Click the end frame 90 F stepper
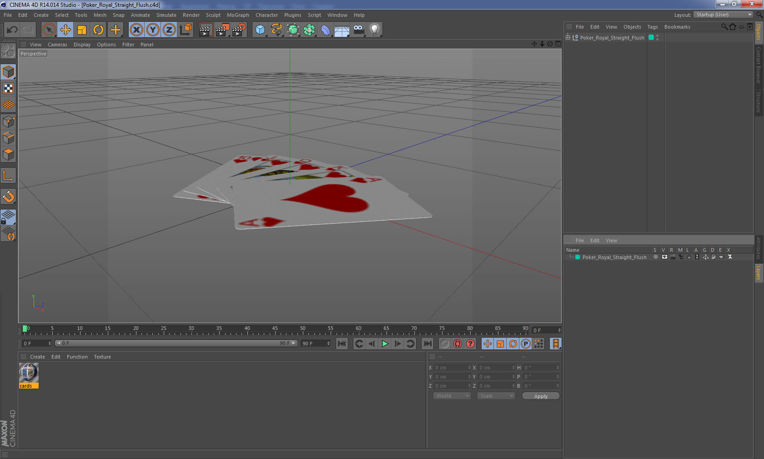The image size is (764, 459). pyautogui.click(x=328, y=344)
